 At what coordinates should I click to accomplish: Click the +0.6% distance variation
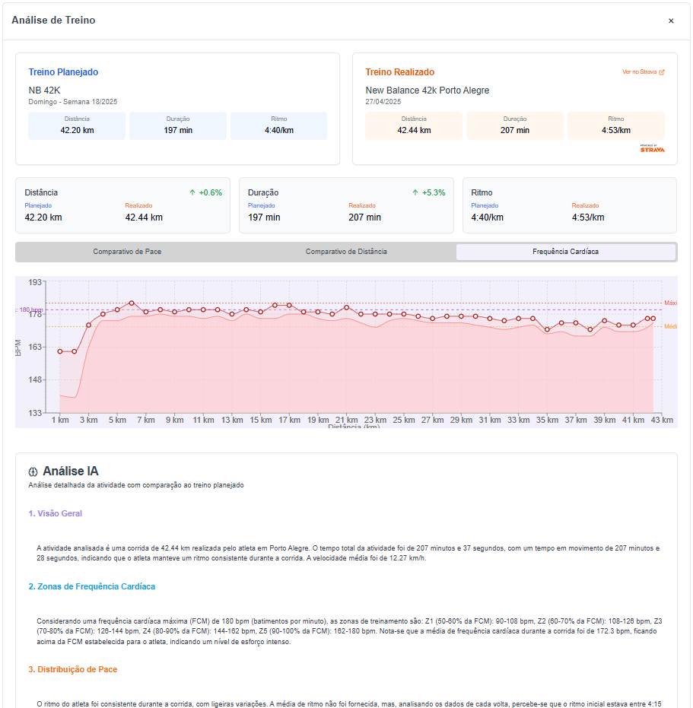tap(211, 193)
